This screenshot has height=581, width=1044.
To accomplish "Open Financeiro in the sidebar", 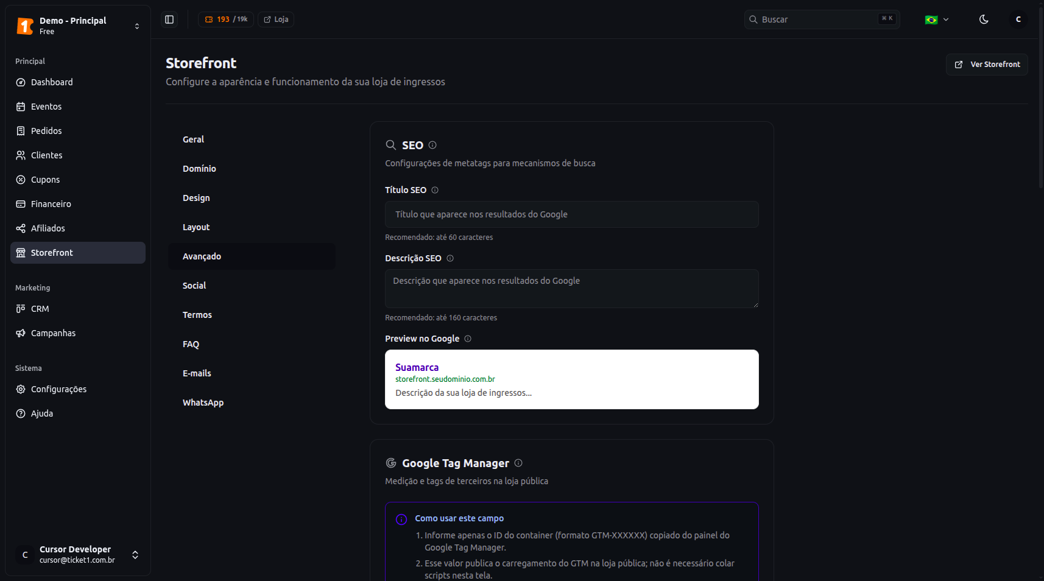I will coord(78,204).
